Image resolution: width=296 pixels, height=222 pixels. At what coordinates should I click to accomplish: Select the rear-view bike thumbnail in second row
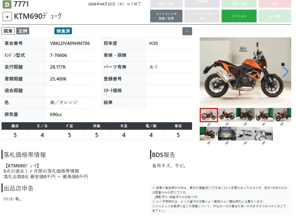pos(209,134)
